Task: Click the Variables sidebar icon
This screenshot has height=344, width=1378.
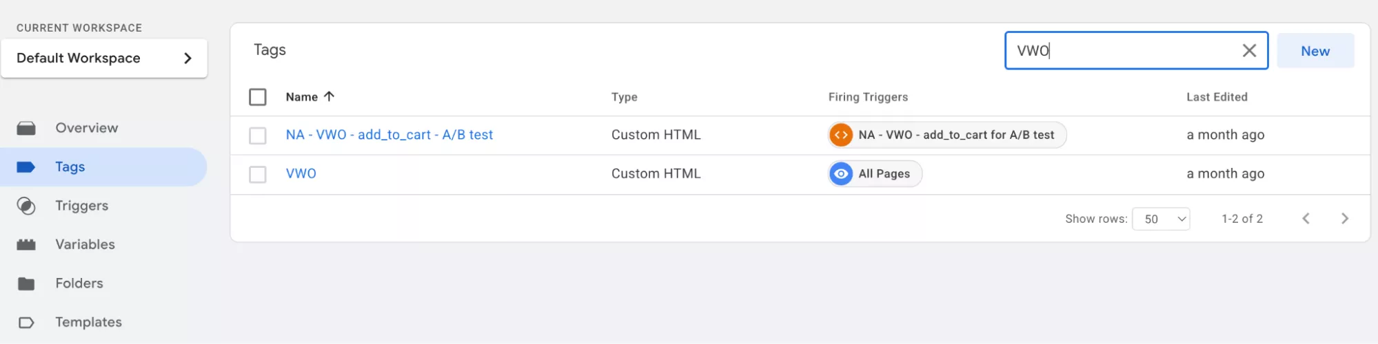Action: coord(26,245)
